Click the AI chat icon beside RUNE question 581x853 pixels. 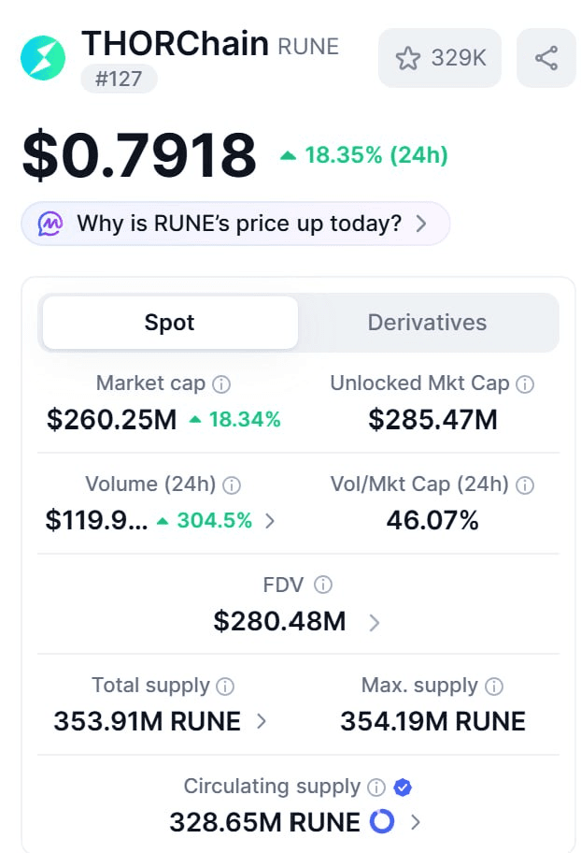pyautogui.click(x=50, y=224)
